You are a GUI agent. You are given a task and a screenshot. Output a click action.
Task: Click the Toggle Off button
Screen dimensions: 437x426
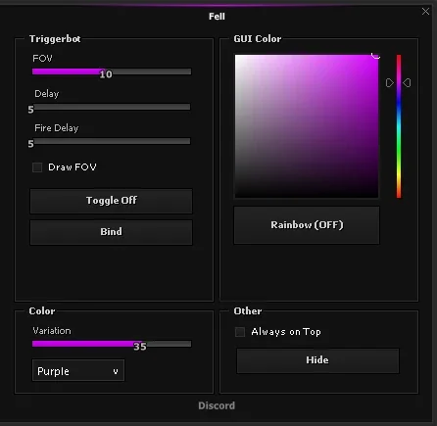pyautogui.click(x=111, y=201)
